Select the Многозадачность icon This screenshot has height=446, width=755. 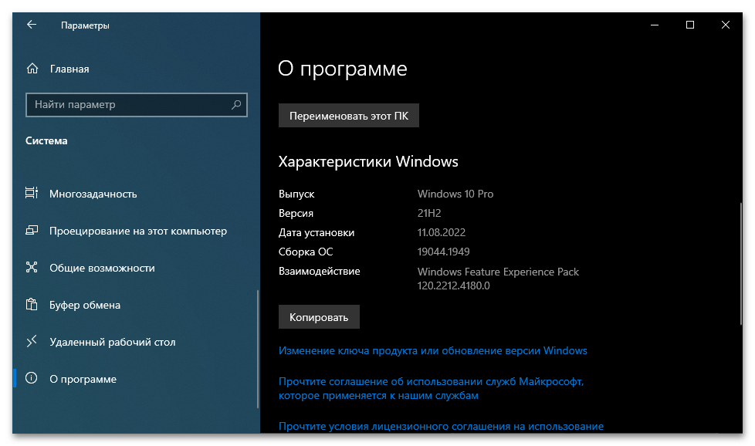(32, 194)
